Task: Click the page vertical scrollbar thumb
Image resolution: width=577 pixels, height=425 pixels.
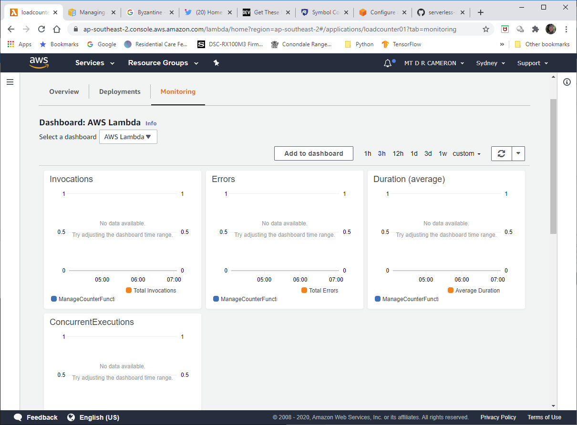Action: (x=553, y=166)
